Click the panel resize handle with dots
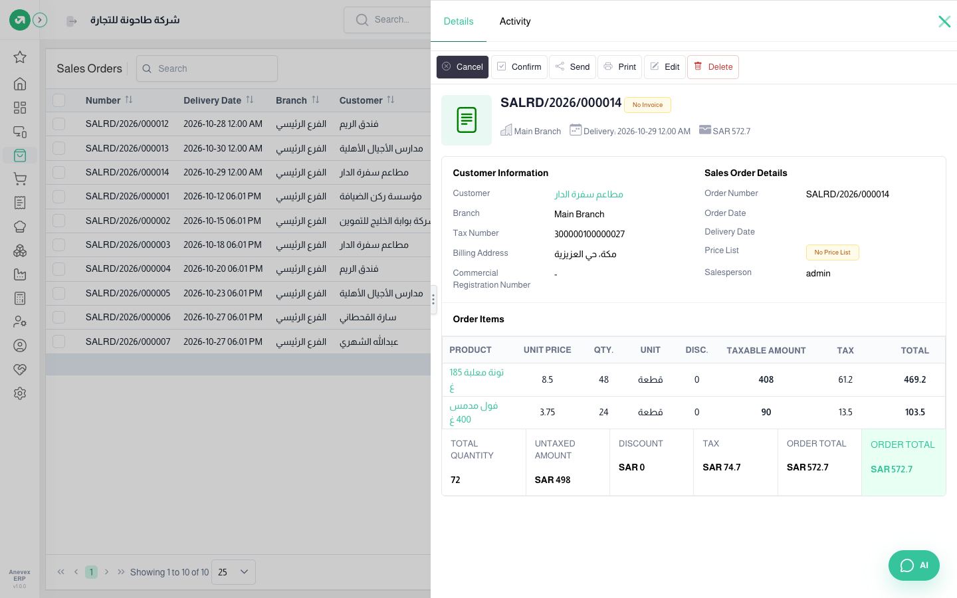Image resolution: width=957 pixels, height=598 pixels. pyautogui.click(x=433, y=300)
